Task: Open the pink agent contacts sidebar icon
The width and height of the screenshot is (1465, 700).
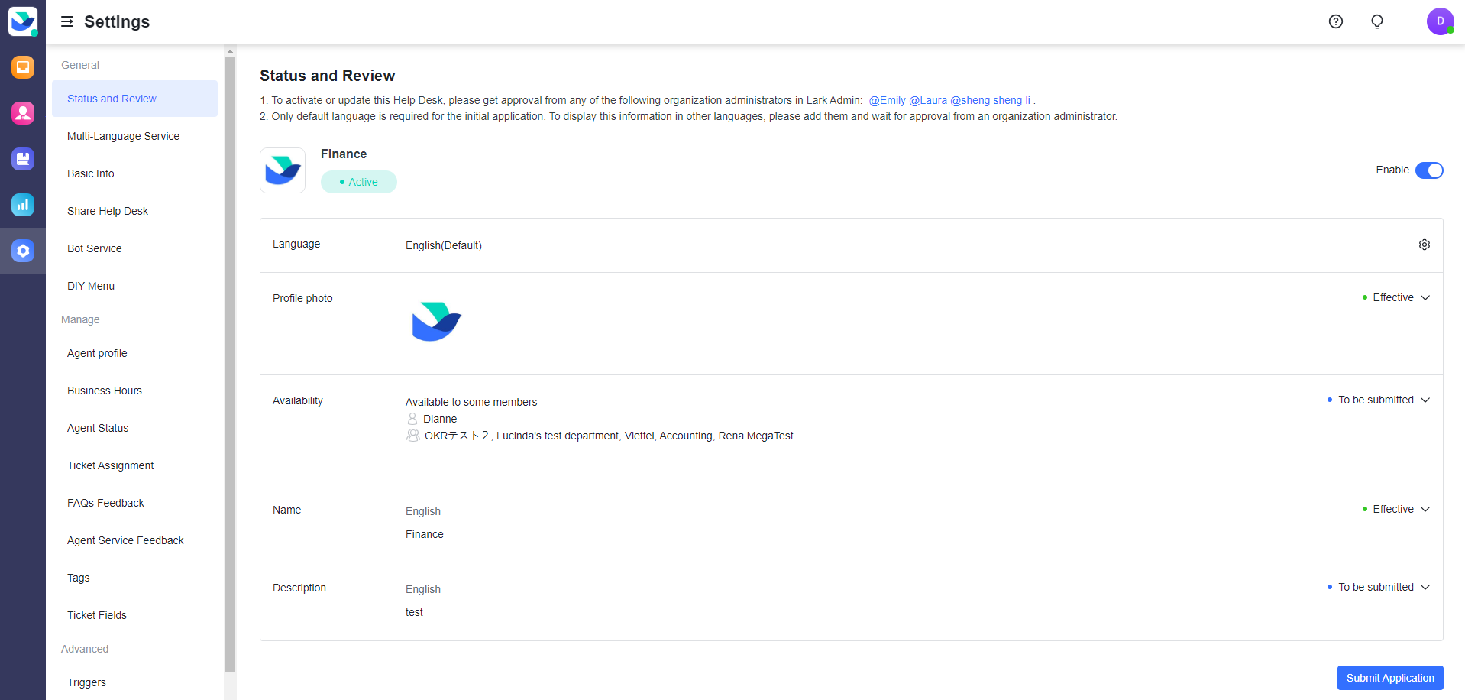Action: tap(23, 113)
